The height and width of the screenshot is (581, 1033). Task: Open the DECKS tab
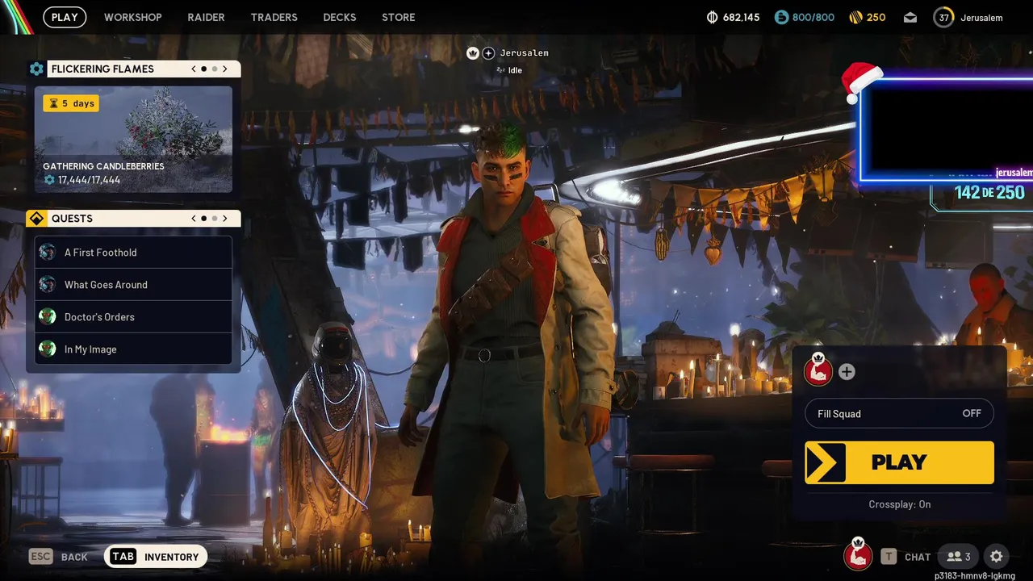click(x=340, y=17)
